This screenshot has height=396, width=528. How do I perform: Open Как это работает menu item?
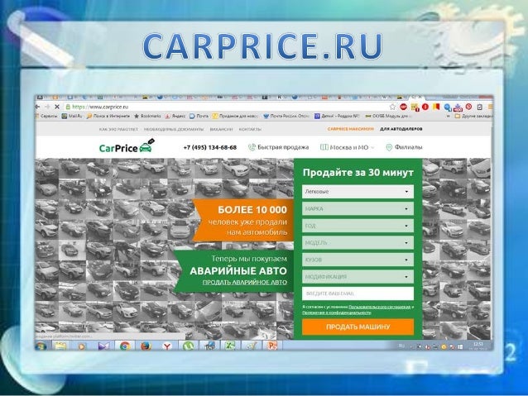coord(118,129)
